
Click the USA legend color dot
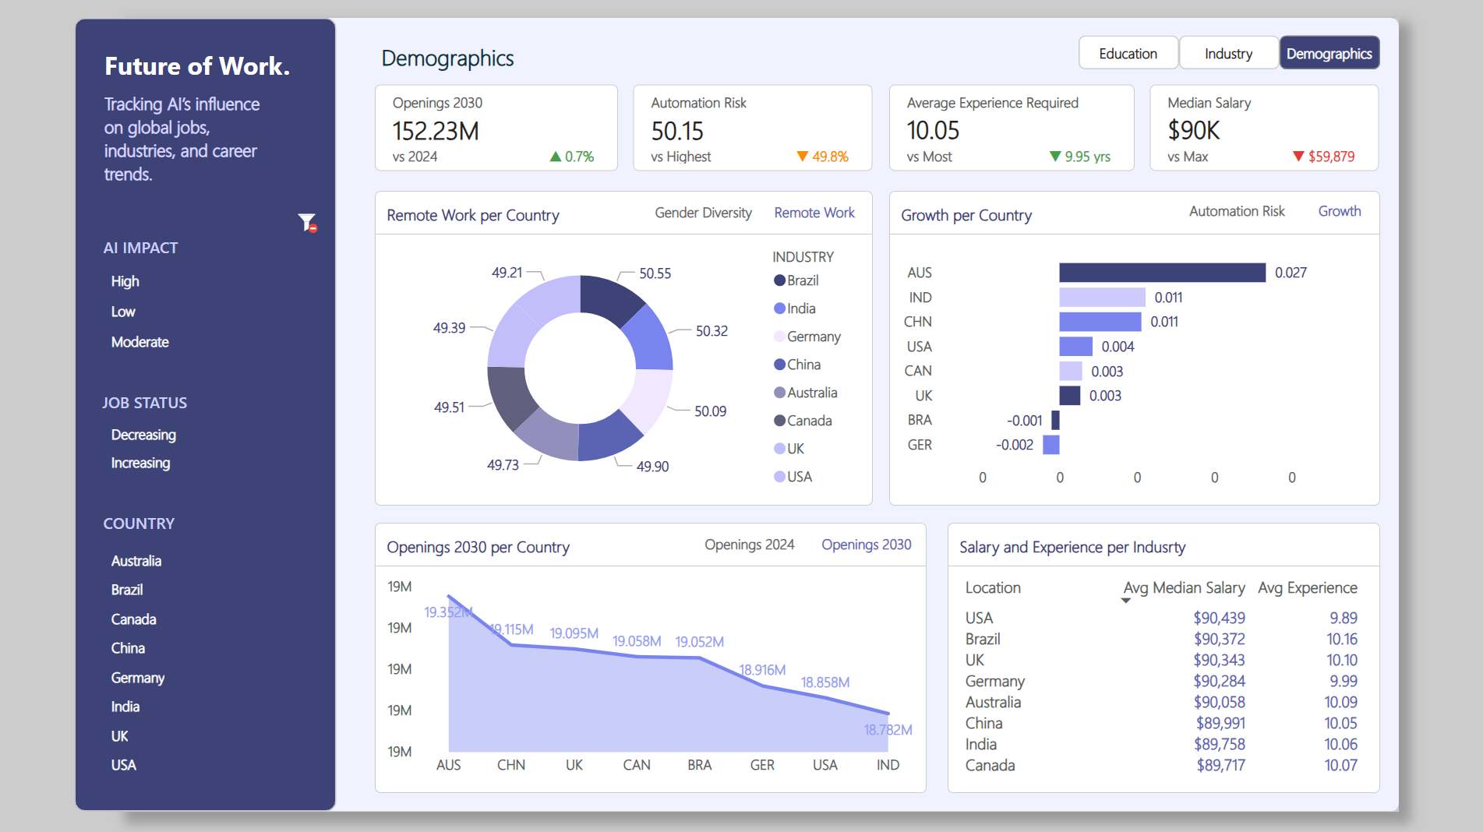tap(779, 477)
